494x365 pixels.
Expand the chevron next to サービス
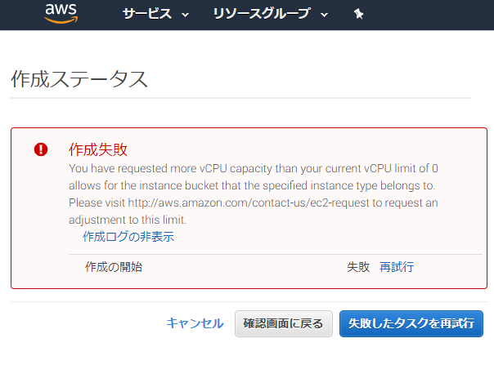tap(185, 15)
